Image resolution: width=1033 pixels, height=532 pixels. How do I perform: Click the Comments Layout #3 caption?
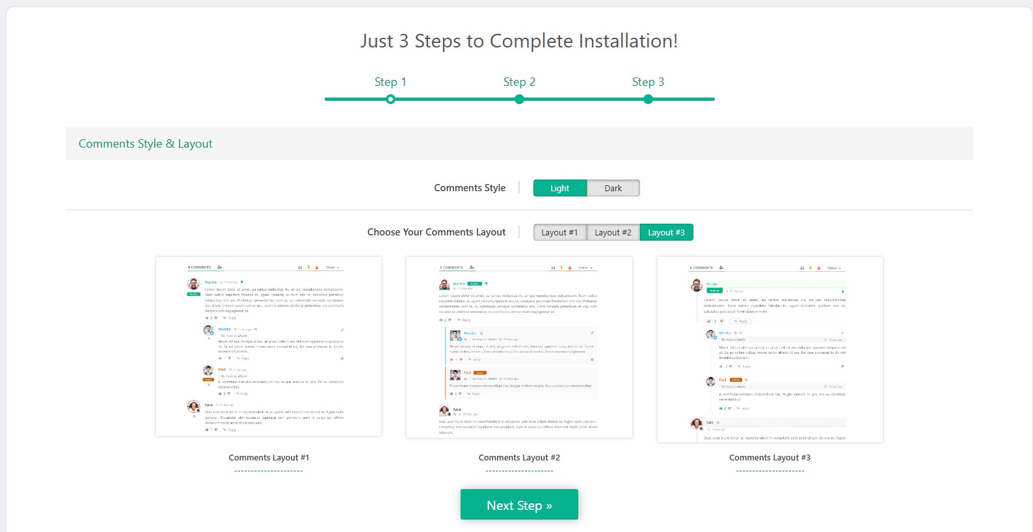click(770, 458)
